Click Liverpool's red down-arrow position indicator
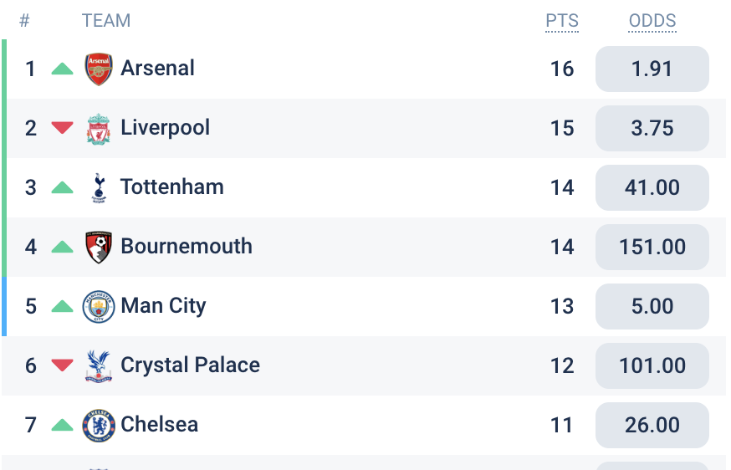 click(63, 128)
